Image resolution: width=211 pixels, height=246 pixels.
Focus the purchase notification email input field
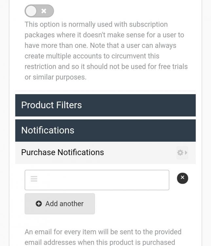tap(102, 180)
